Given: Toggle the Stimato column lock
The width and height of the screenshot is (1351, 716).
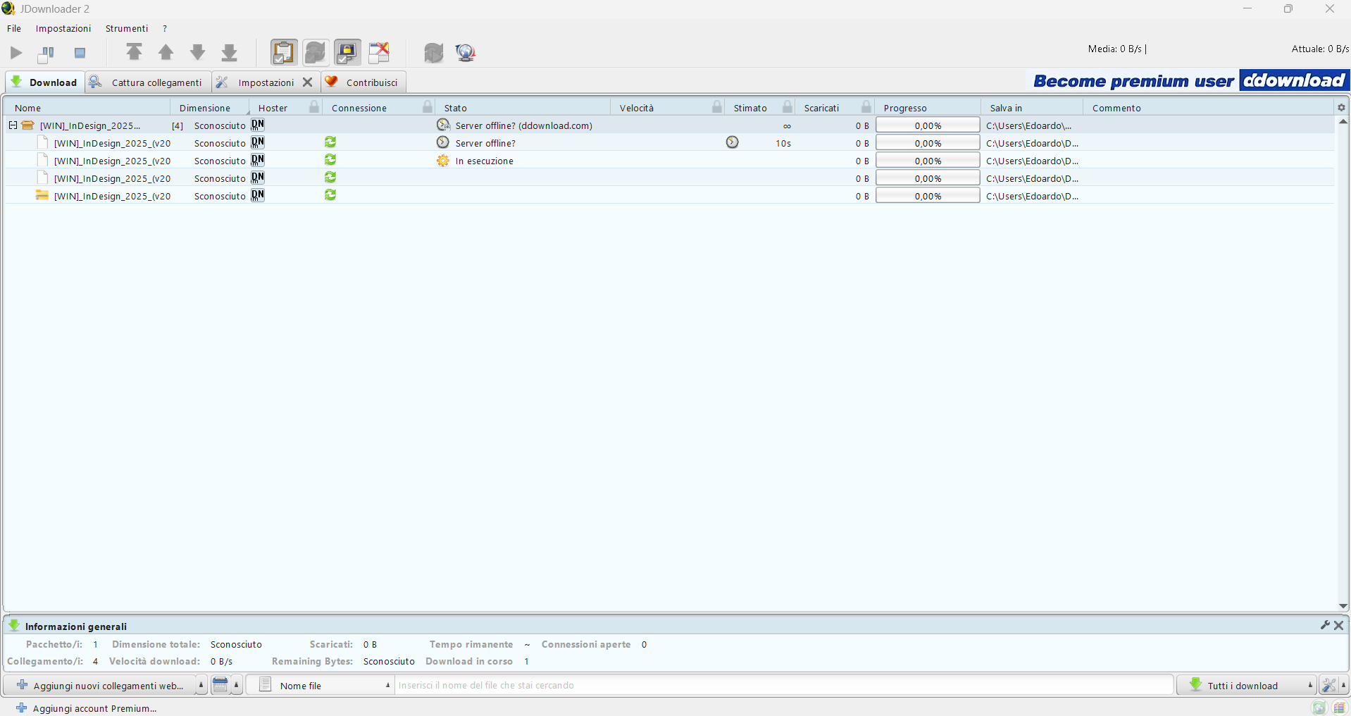Looking at the screenshot, I should pyautogui.click(x=787, y=107).
